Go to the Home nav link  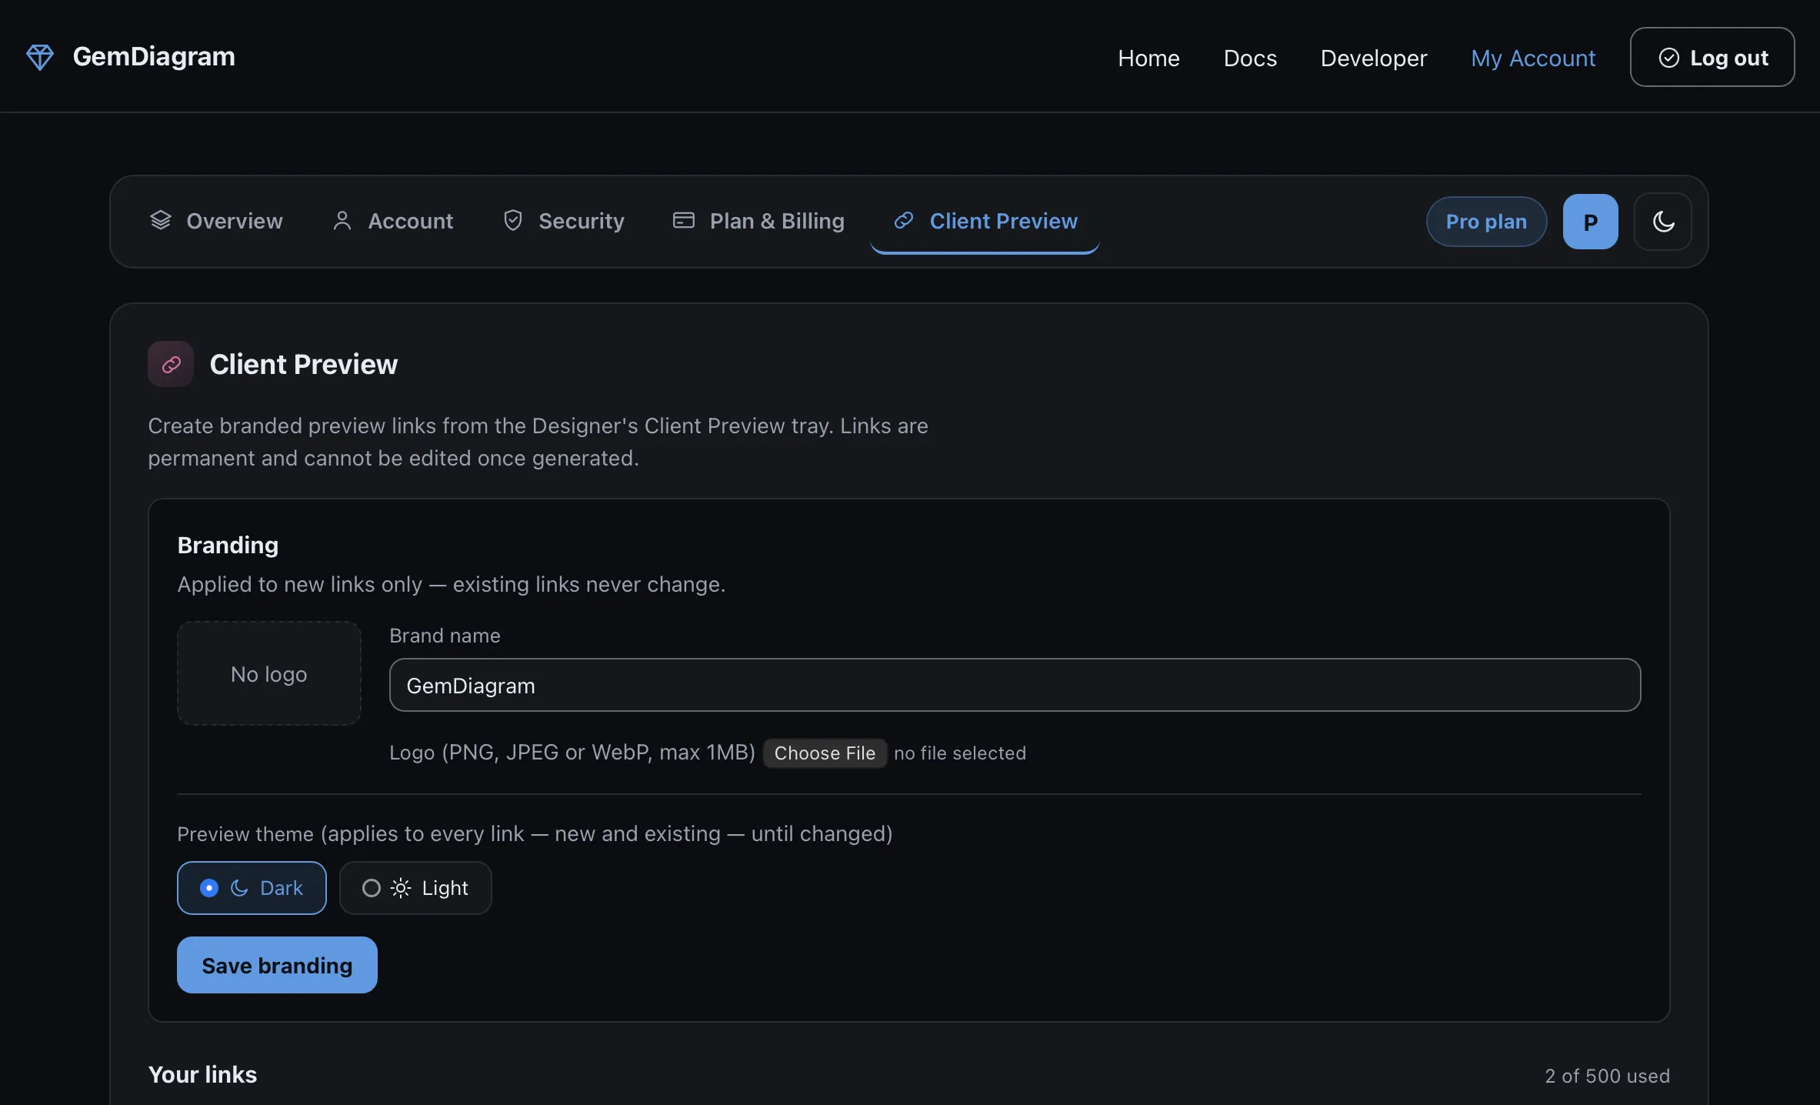pyautogui.click(x=1148, y=58)
